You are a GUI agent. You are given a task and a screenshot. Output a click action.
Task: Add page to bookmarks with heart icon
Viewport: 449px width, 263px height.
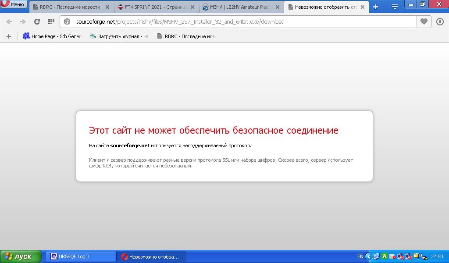click(x=424, y=21)
